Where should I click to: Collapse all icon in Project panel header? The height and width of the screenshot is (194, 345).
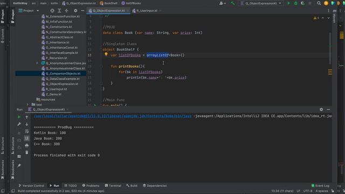pos(66,11)
